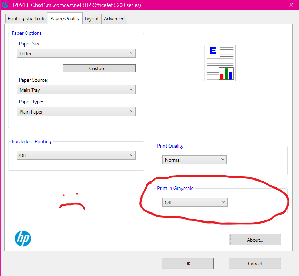Viewport: 299px width, 276px height.
Task: Close the printer properties dialog
Action: [x=291, y=5]
